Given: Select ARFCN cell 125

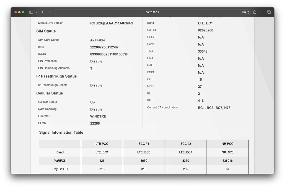Looking at the screenshot, I should point(102,160).
